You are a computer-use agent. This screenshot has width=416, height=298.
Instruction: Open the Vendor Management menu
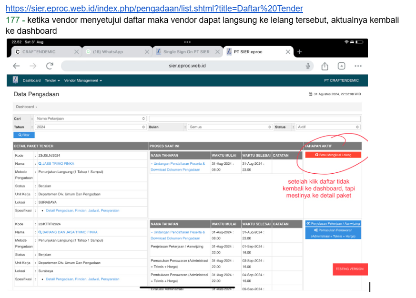point(83,80)
